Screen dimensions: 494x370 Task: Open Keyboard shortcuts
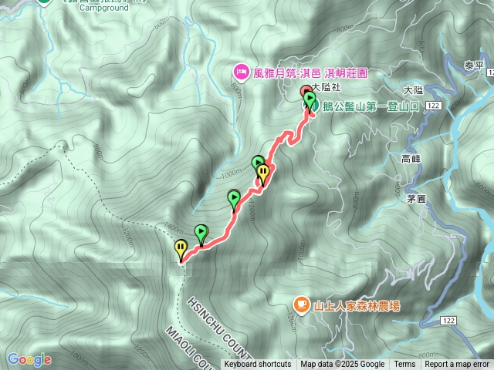[258, 365]
